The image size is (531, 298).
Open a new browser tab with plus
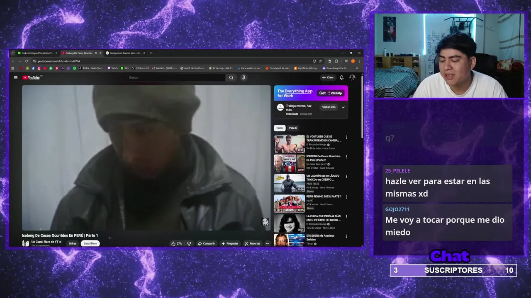point(151,53)
